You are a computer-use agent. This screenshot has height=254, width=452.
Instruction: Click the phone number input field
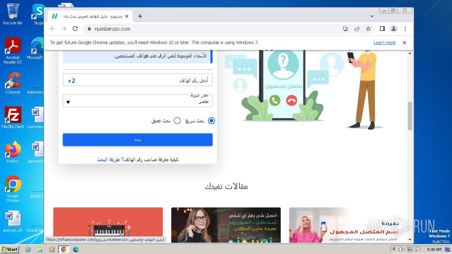[x=138, y=80]
